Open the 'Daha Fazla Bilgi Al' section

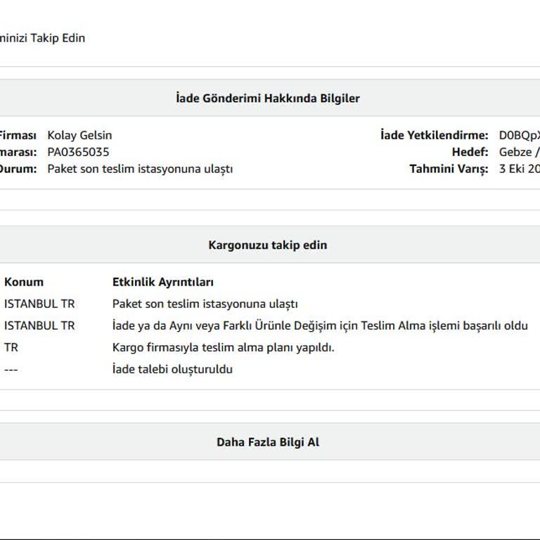pos(267,442)
